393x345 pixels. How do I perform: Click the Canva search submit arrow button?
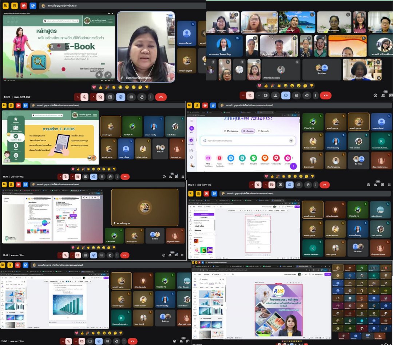point(291,141)
